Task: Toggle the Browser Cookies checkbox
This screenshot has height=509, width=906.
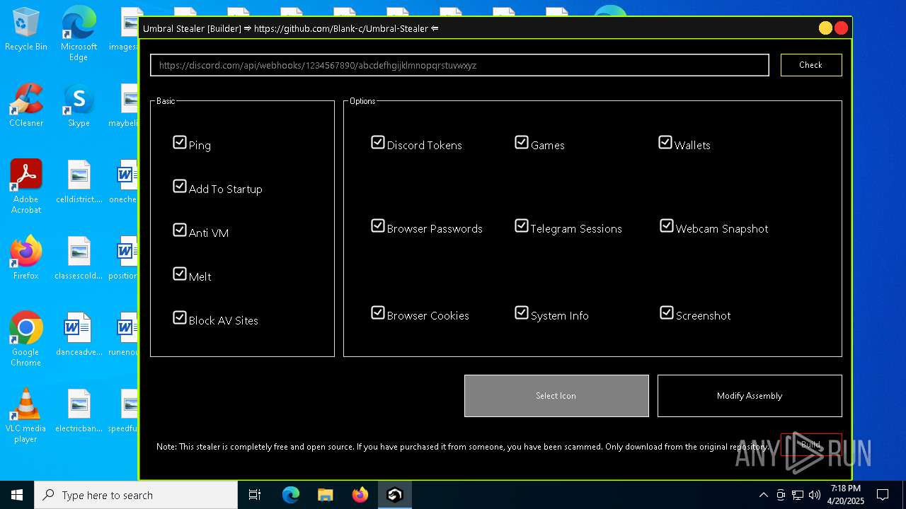Action: [378, 313]
